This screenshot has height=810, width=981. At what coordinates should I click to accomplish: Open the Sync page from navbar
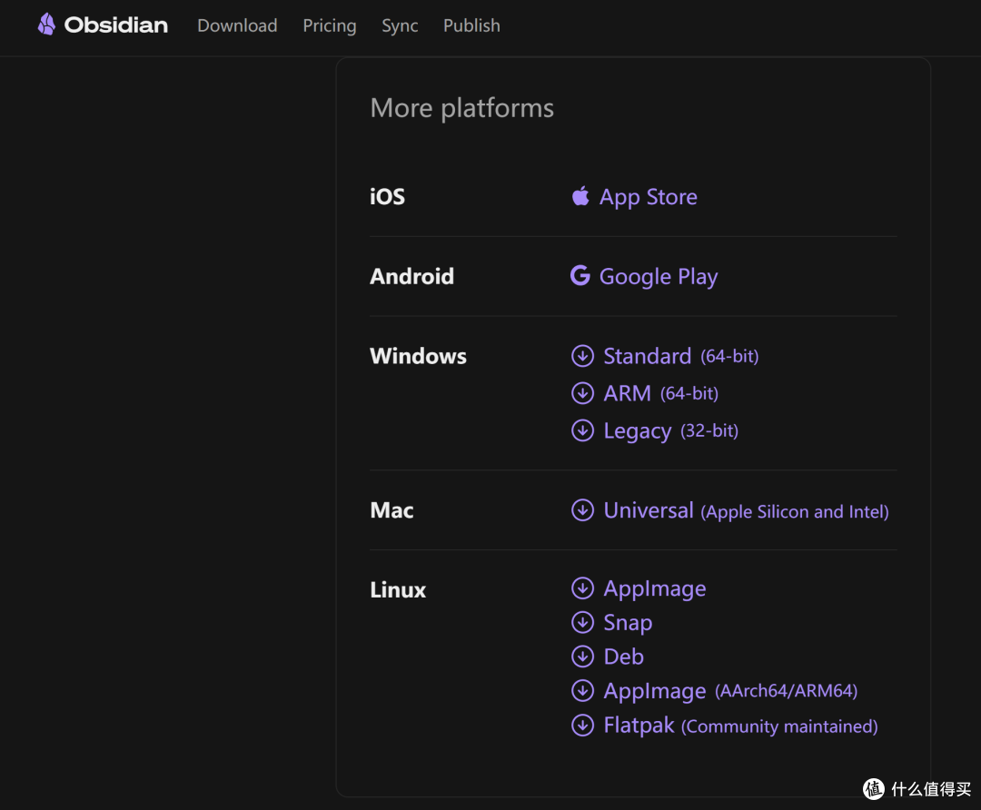click(x=400, y=25)
